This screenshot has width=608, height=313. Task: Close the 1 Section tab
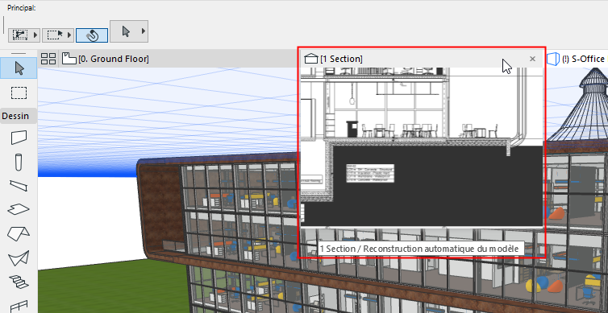pyautogui.click(x=532, y=59)
